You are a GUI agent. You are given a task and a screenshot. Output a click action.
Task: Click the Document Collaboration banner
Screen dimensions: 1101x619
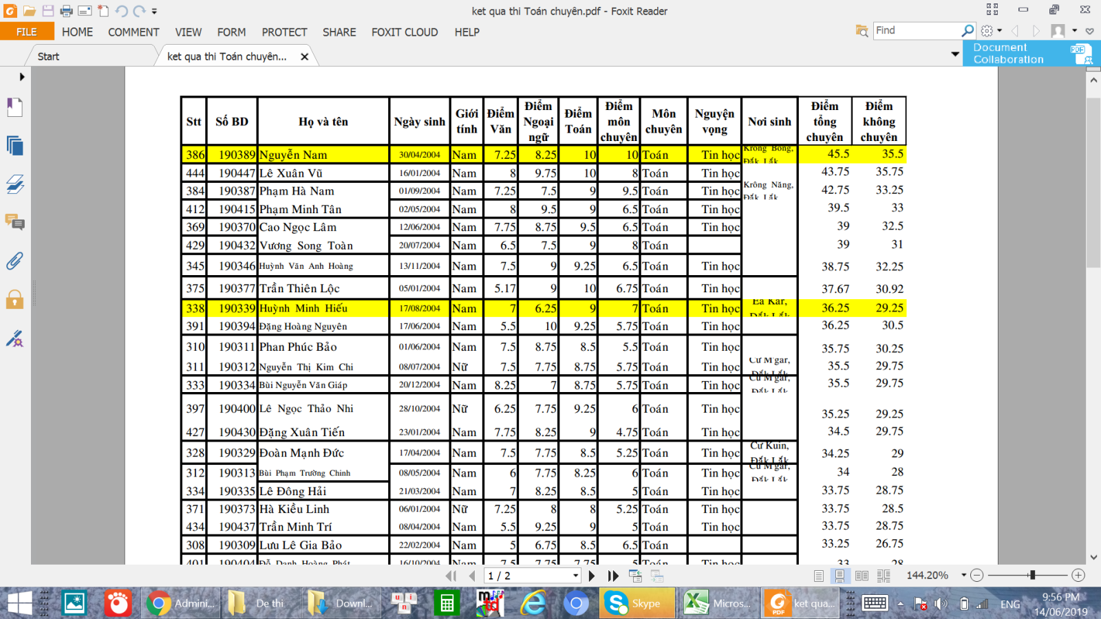[1031, 54]
